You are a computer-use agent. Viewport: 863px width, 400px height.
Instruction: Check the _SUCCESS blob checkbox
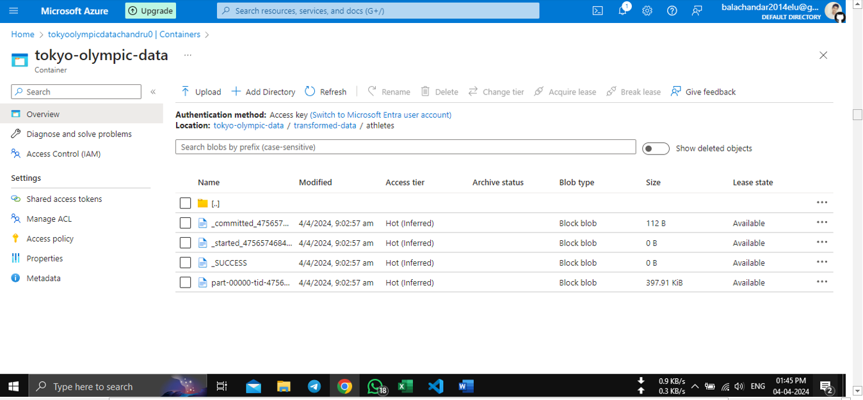pos(185,263)
